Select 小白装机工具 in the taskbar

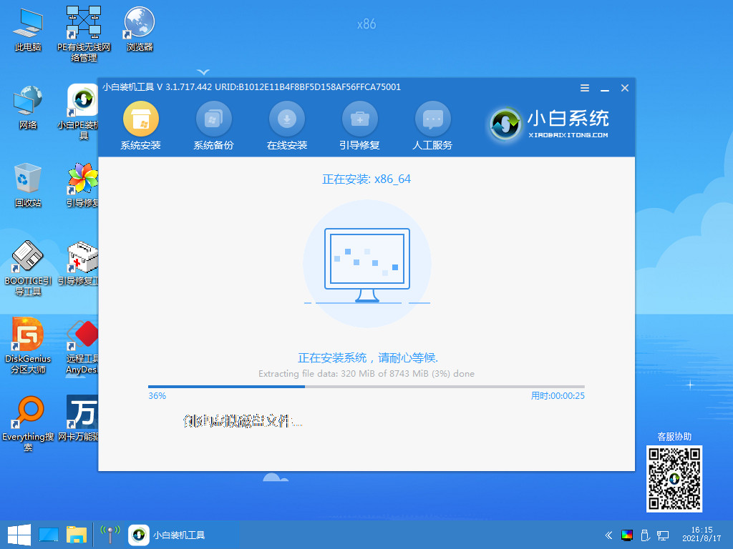point(166,535)
